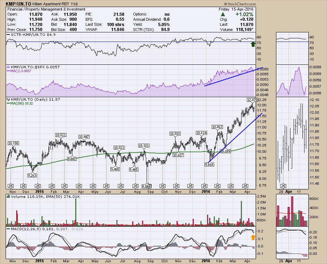Image resolution: width=327 pixels, height=264 pixels.
Task: Select the 9.668 trough label
Action: pos(209,164)
